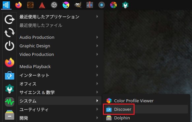This screenshot has width=192, height=122.
Task: Open the Graphic Design category
Action: (60, 46)
